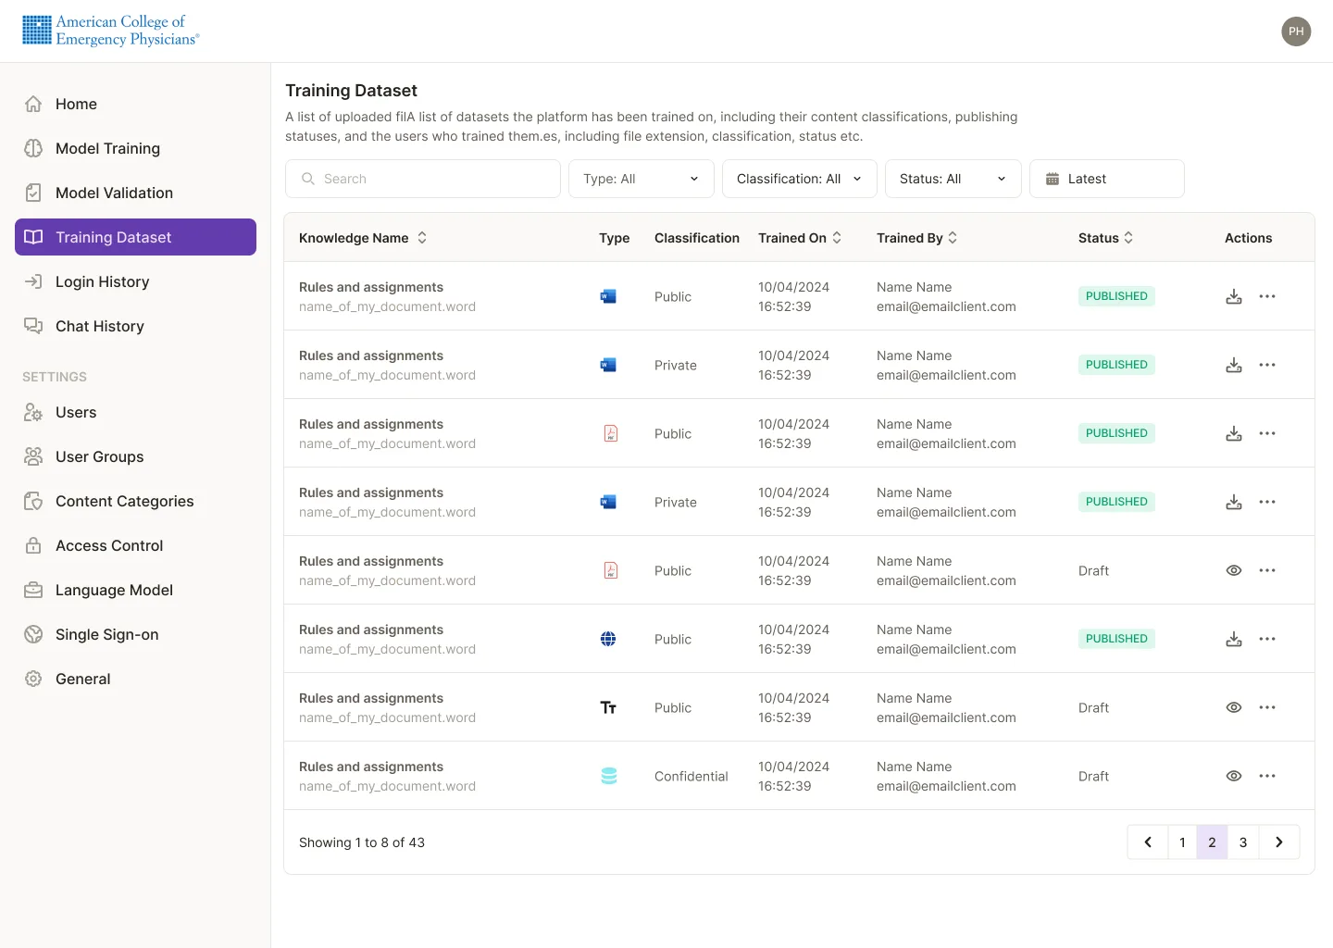The width and height of the screenshot is (1333, 948).
Task: Go to page 3 in pagination
Action: coord(1243,842)
